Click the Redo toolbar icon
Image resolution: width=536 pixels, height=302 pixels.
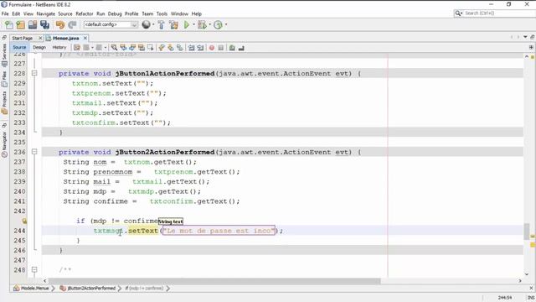click(72, 24)
